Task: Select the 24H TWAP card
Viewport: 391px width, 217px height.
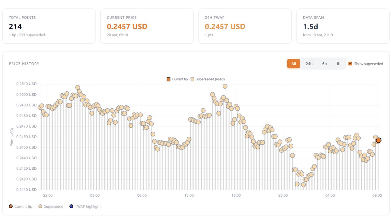Action: tap(245, 26)
